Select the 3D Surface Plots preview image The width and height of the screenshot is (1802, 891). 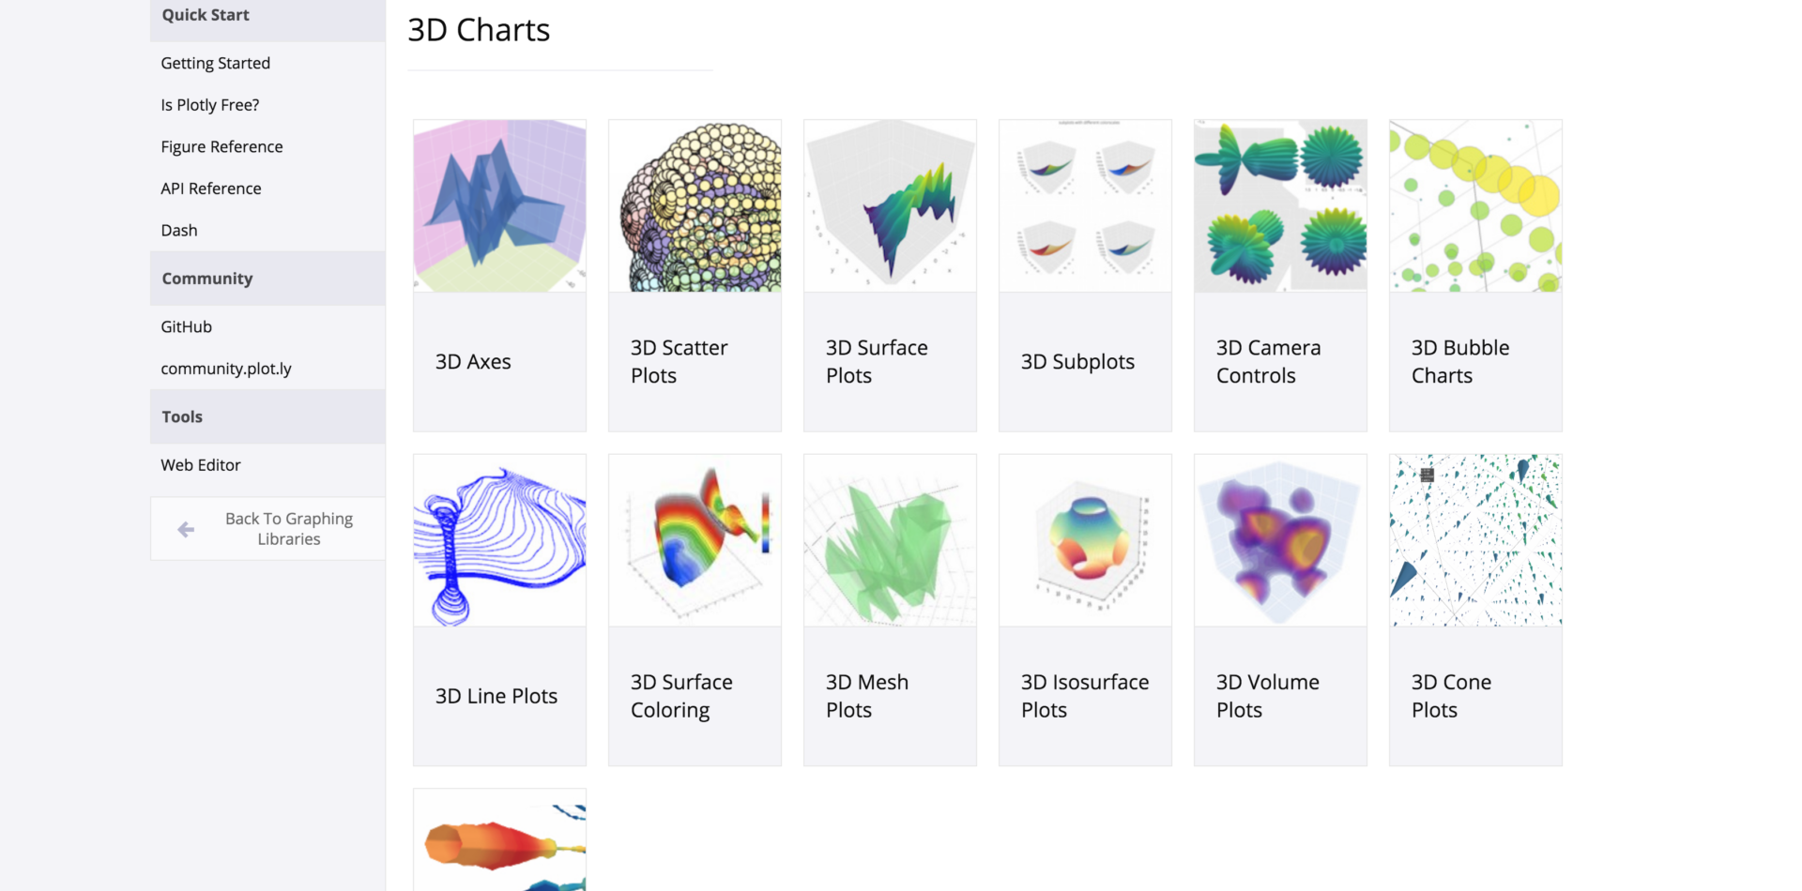point(890,205)
